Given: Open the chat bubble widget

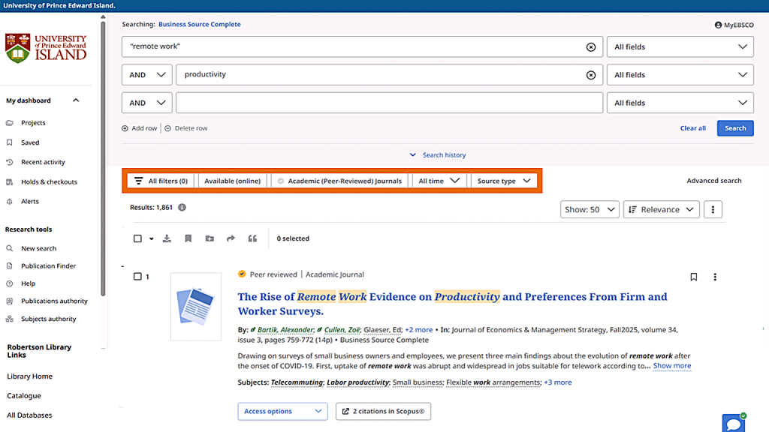Looking at the screenshot, I should 733,423.
